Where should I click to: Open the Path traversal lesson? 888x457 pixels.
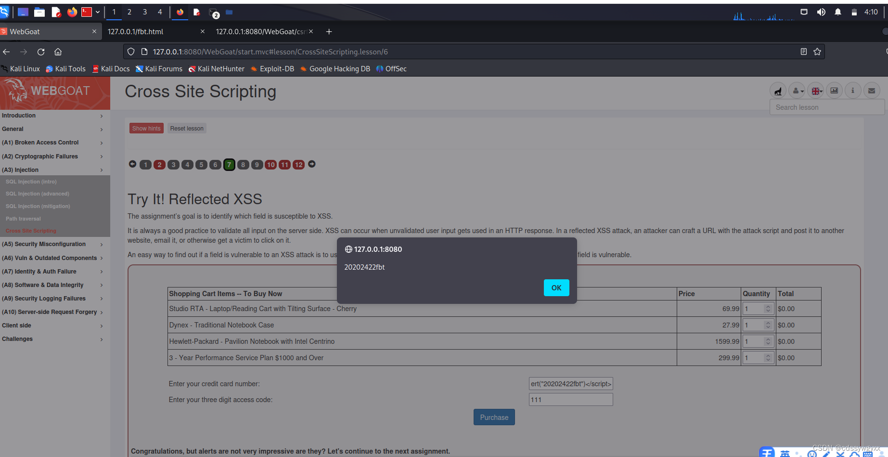pyautogui.click(x=23, y=219)
